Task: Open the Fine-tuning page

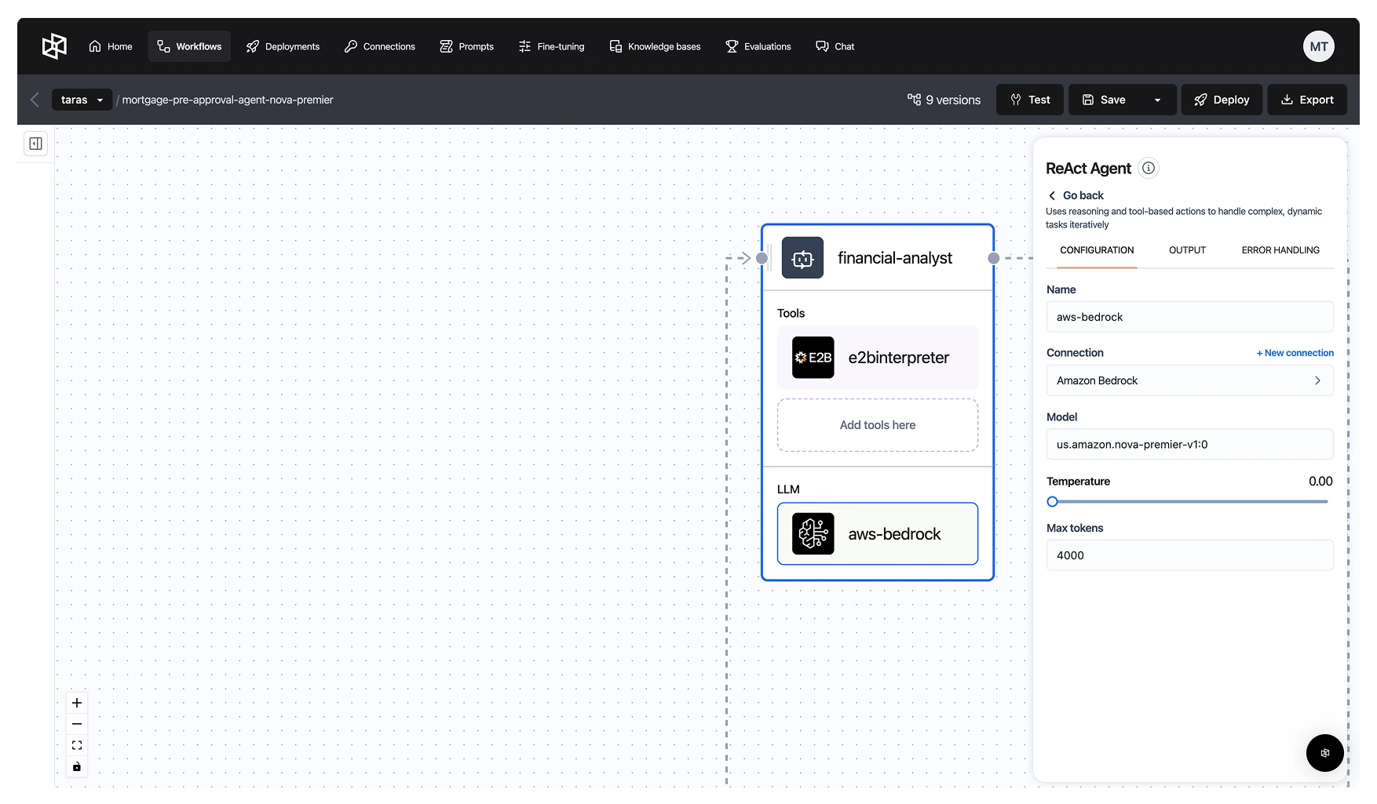Action: tap(551, 46)
